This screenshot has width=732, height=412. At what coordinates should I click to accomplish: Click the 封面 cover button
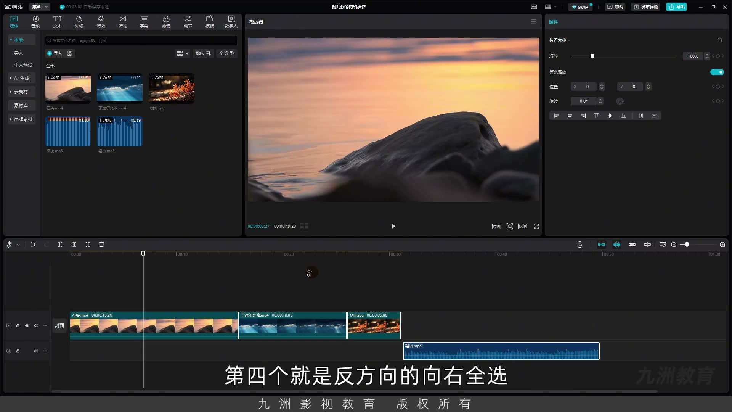pos(59,325)
